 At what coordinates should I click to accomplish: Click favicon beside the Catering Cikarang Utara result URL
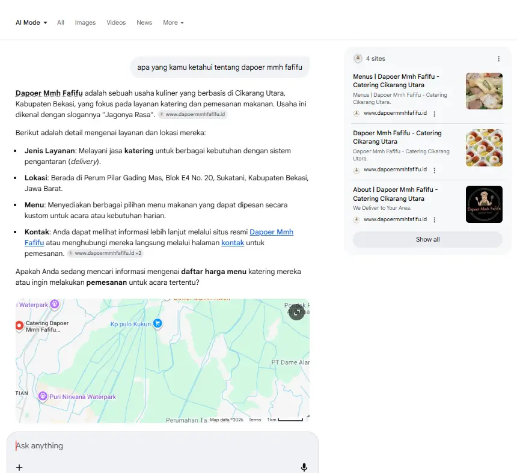[x=356, y=170]
